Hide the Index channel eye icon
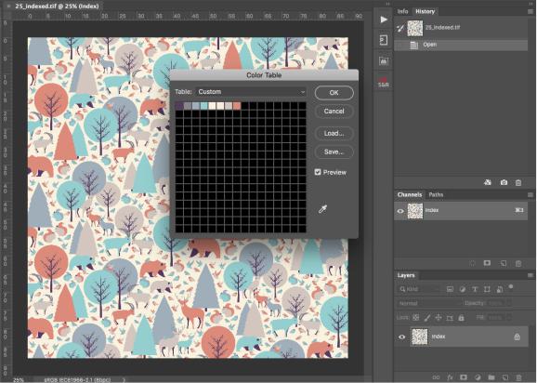The height and width of the screenshot is (383, 537). (x=400, y=211)
